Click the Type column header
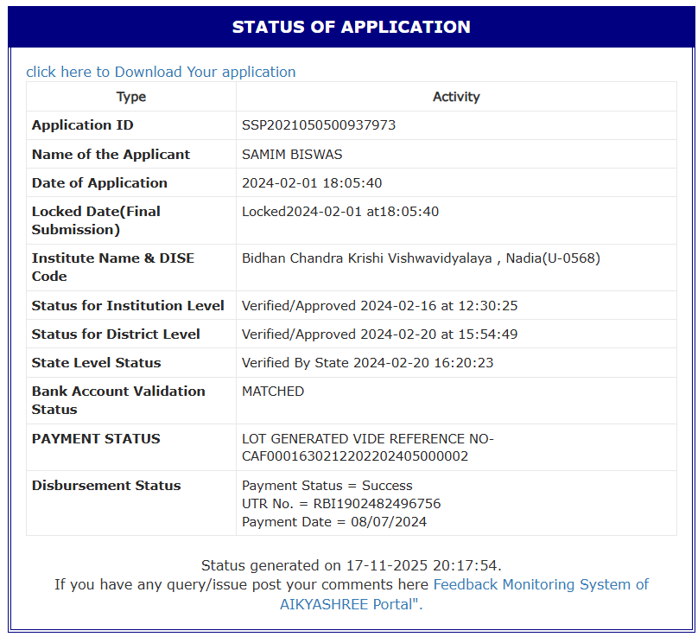 (x=131, y=97)
